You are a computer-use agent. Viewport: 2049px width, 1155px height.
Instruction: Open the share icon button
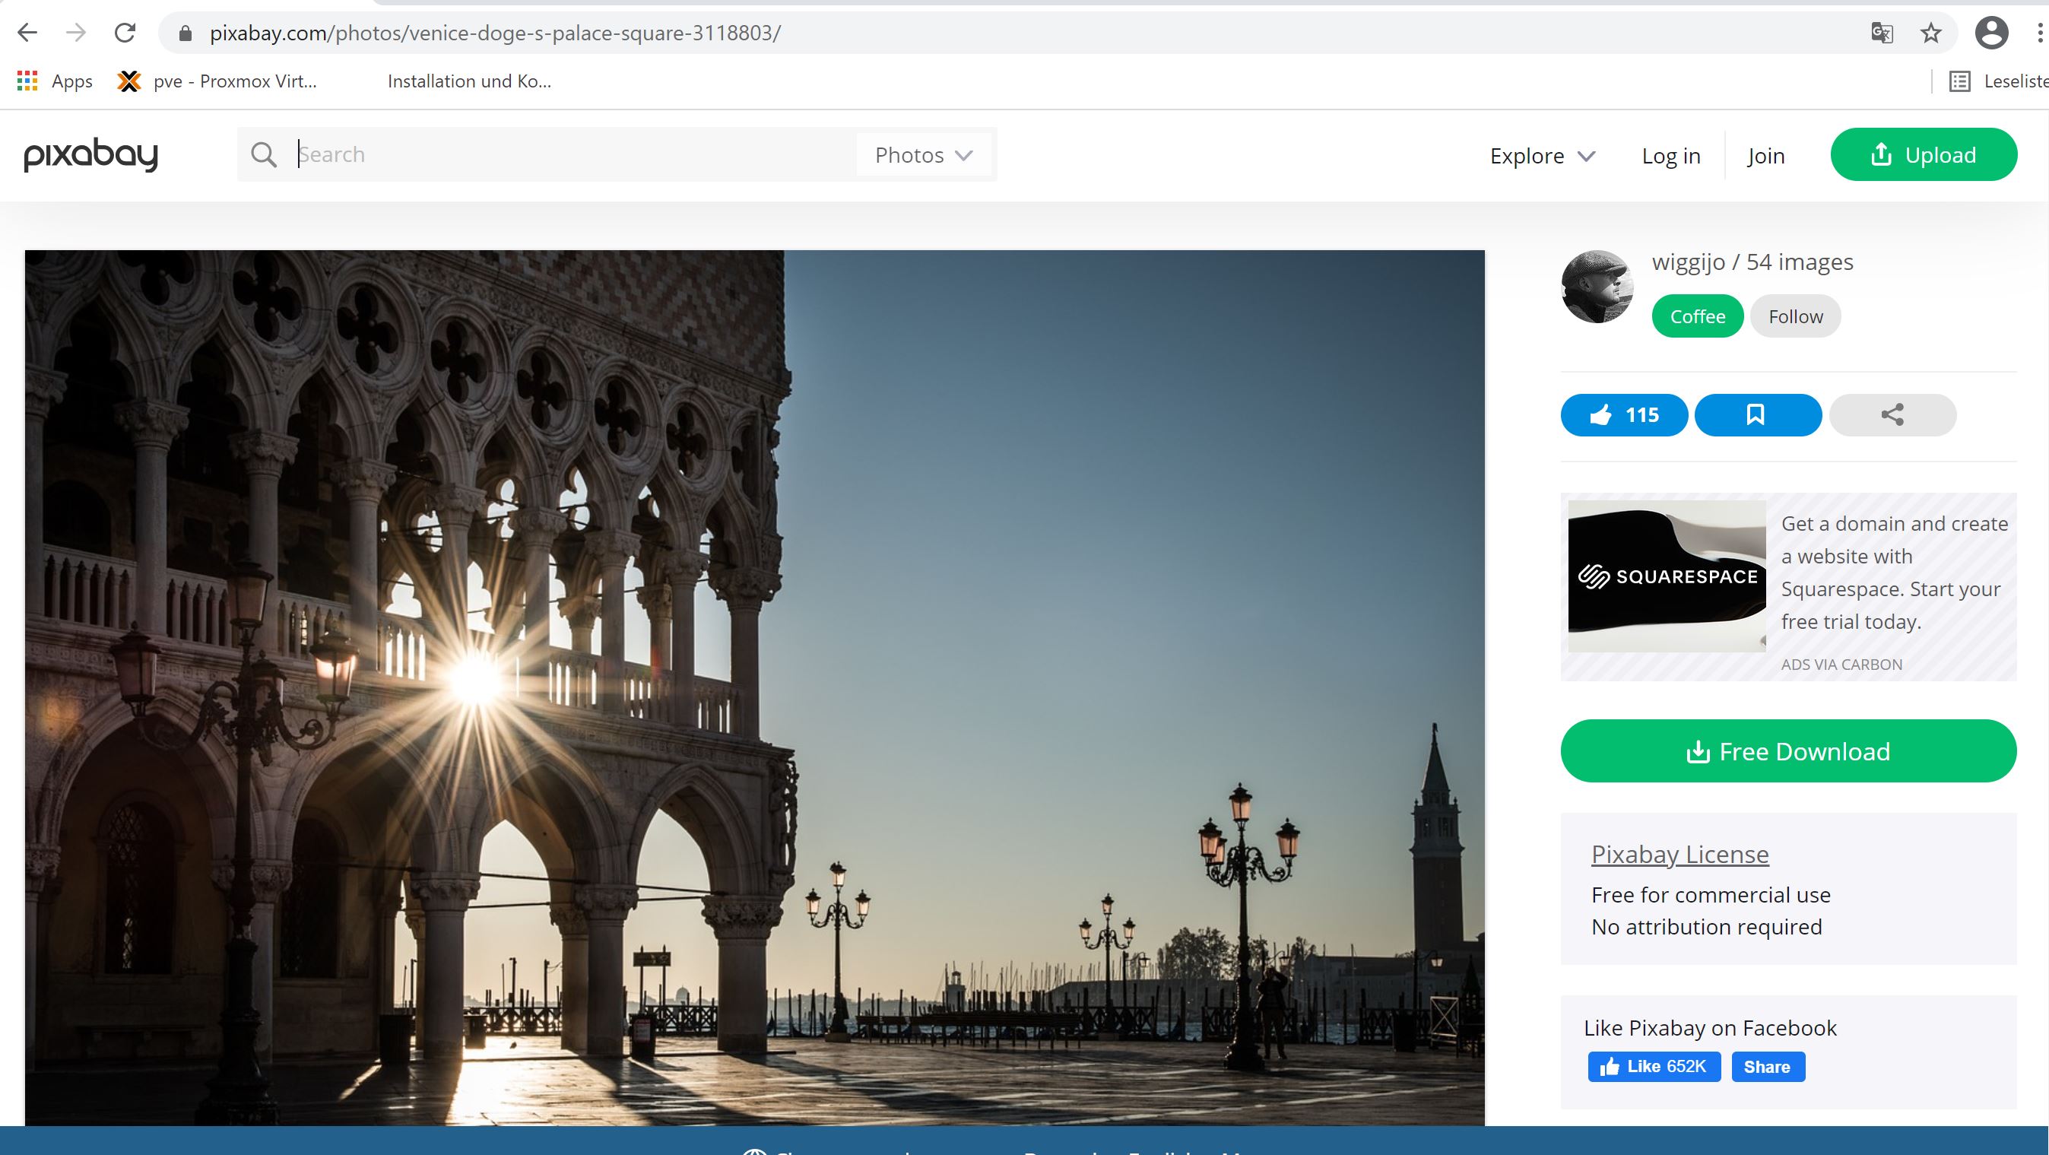point(1892,414)
